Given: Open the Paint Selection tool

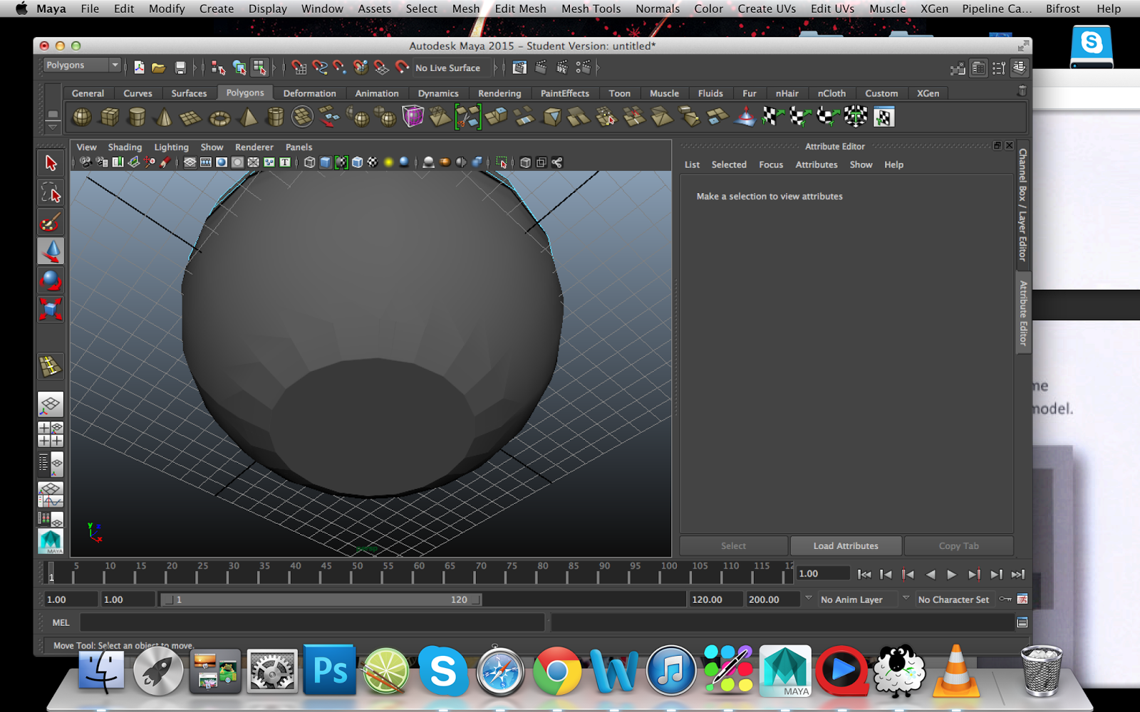Looking at the screenshot, I should (x=51, y=222).
